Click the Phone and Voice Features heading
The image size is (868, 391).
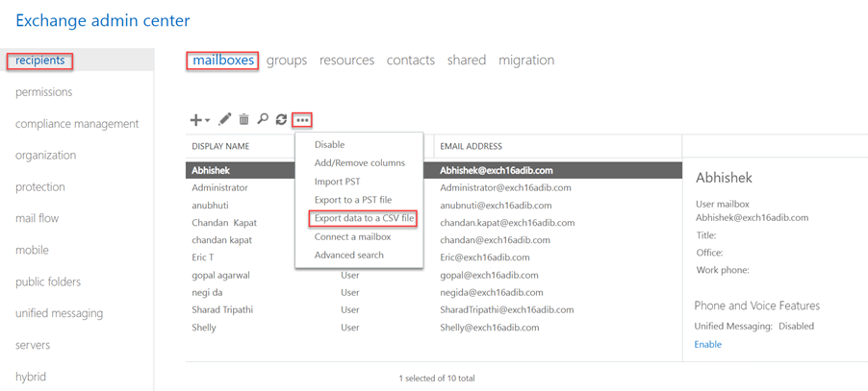[x=757, y=305]
